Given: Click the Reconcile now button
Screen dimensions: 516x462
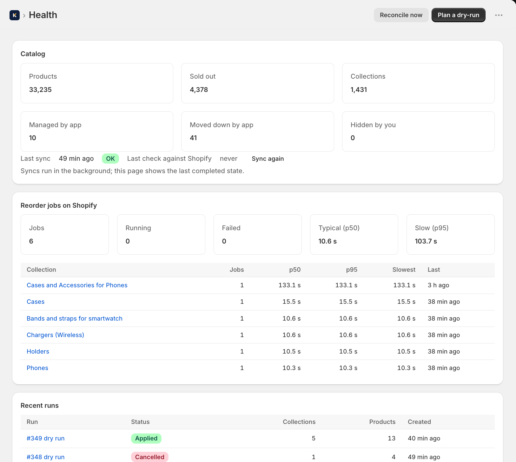Looking at the screenshot, I should (401, 15).
